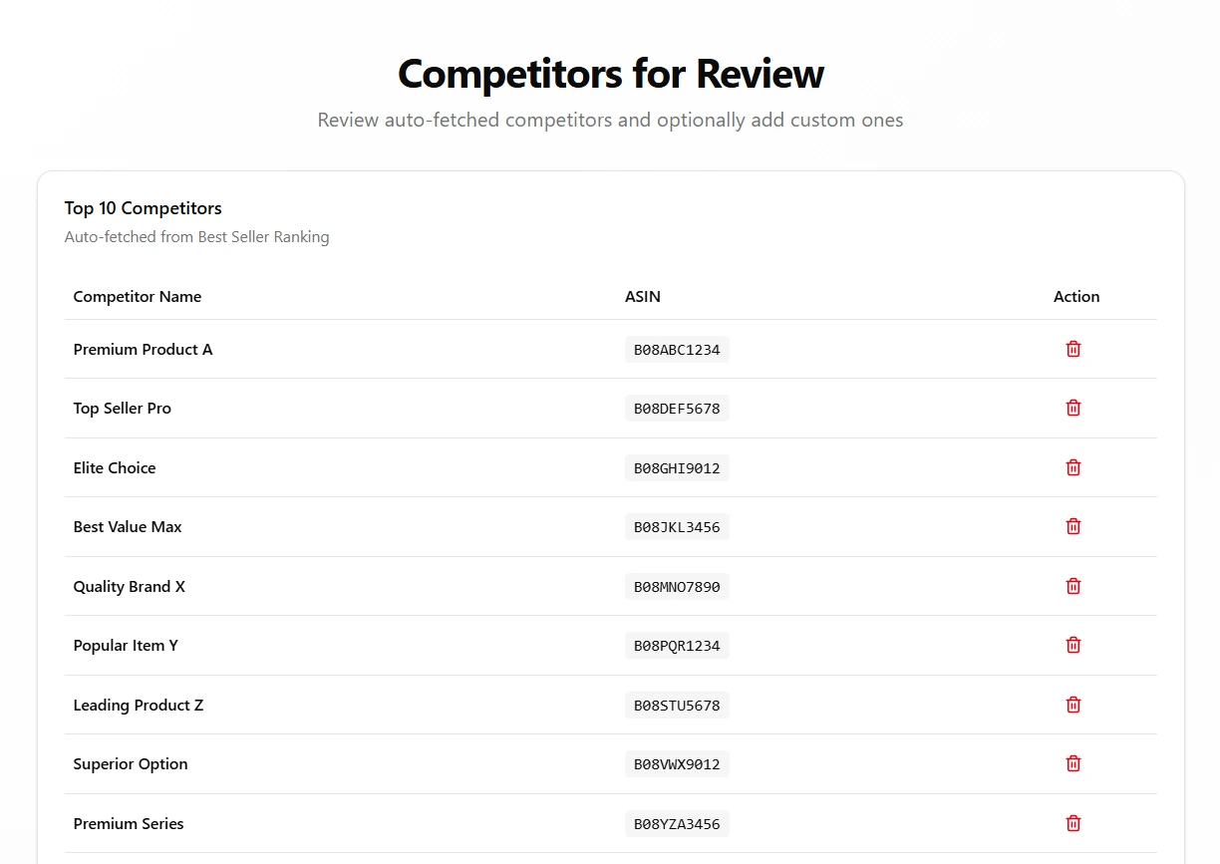Click Quality Brand X name

point(129,586)
